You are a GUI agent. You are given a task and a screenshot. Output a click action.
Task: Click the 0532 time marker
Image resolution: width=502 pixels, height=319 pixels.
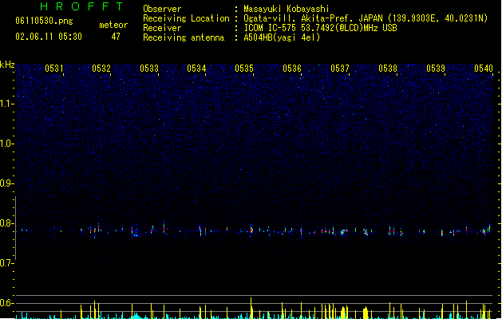pos(101,69)
